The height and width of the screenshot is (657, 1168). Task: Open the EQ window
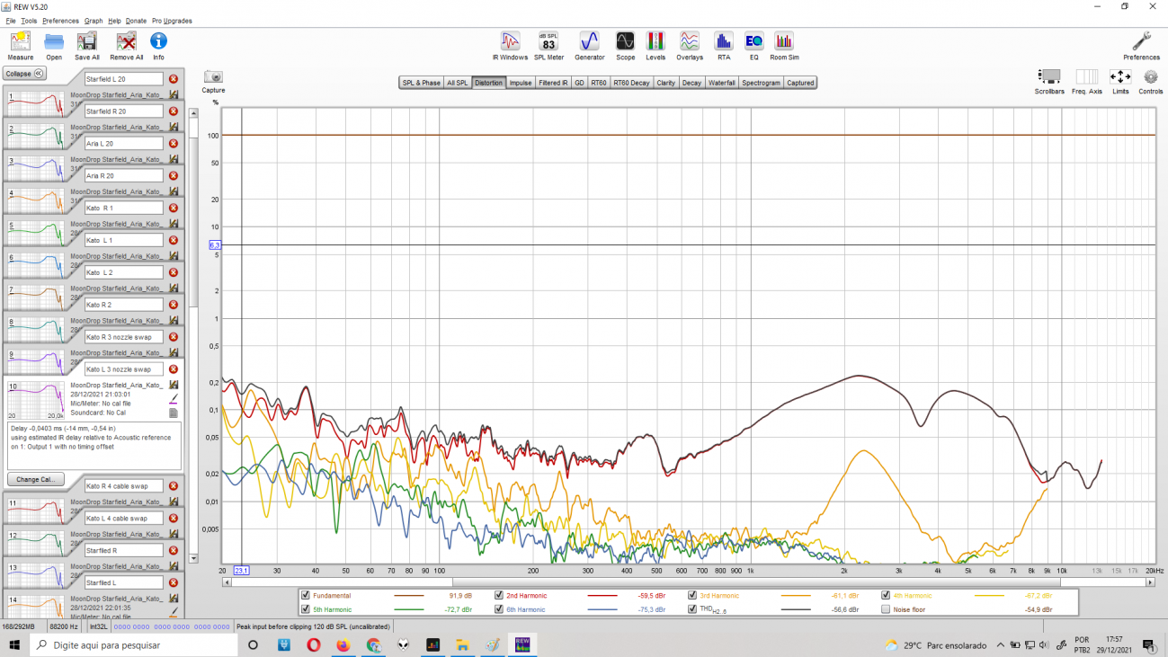tap(753, 46)
